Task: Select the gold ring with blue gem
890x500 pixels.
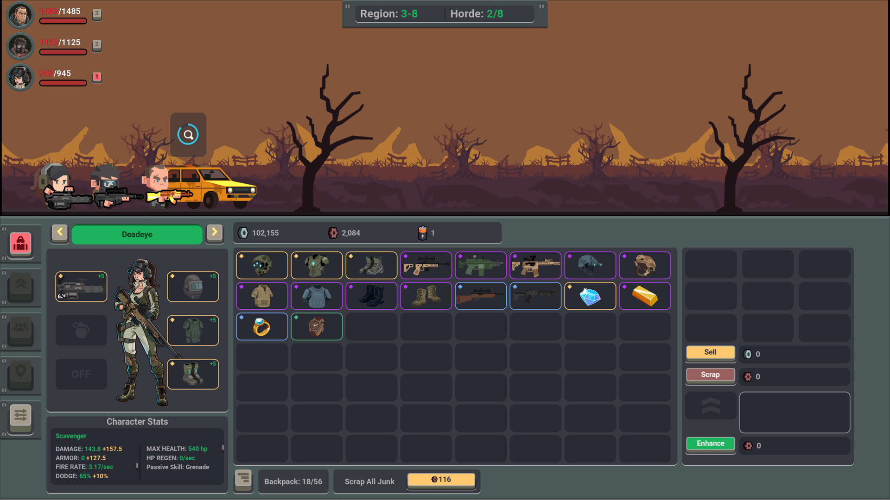Action: tap(262, 326)
